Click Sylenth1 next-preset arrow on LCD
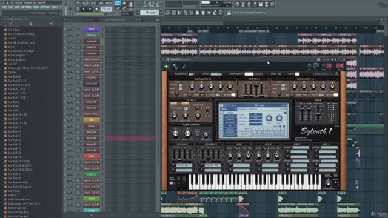The height and width of the screenshot is (218, 388). (x=286, y=105)
